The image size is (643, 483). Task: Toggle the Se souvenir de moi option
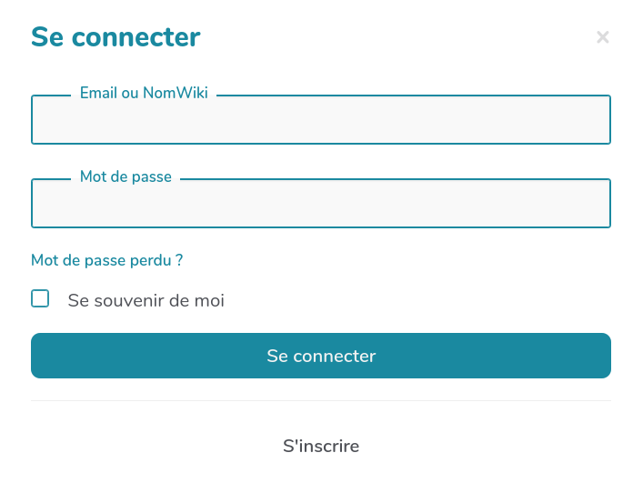click(x=40, y=298)
